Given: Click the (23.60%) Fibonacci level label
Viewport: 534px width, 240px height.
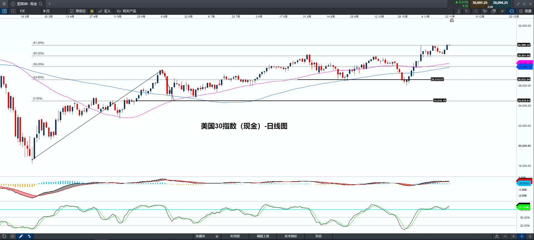Looking at the screenshot, I should [38, 77].
